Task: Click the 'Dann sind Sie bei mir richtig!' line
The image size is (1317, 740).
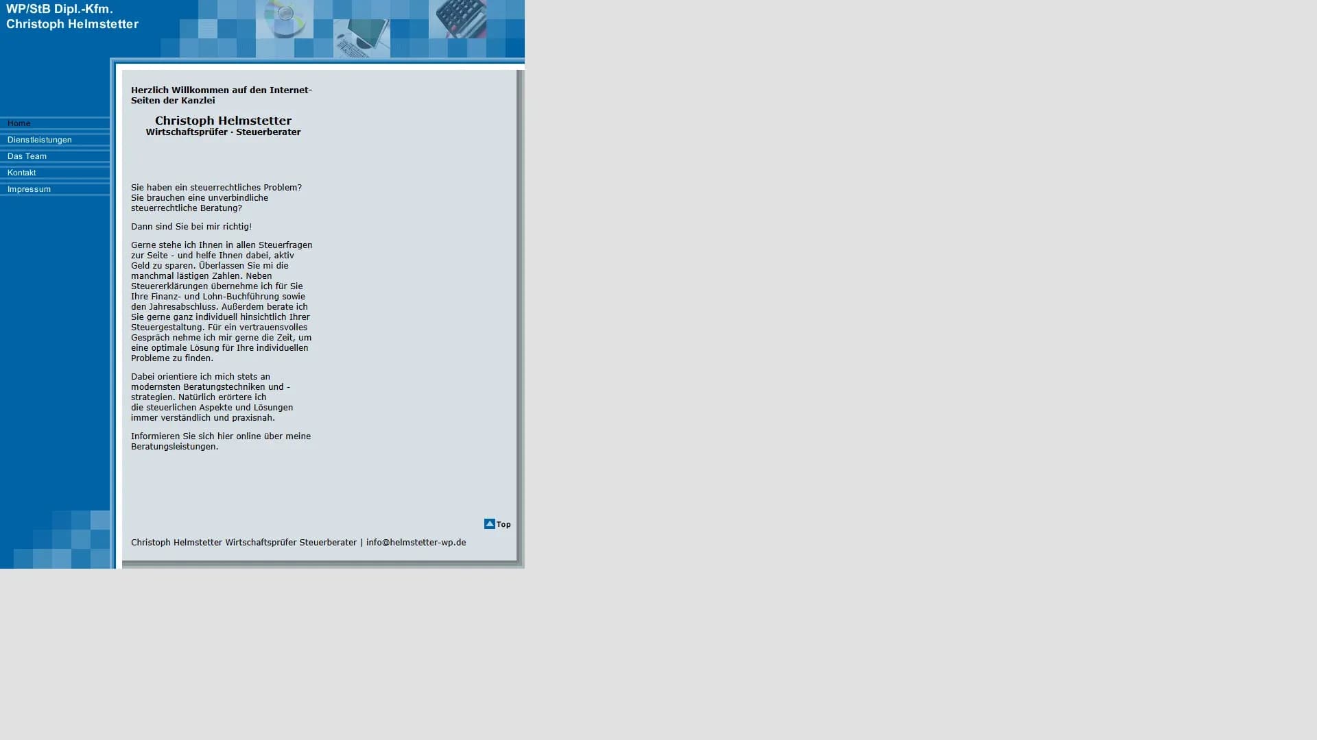Action: click(191, 226)
